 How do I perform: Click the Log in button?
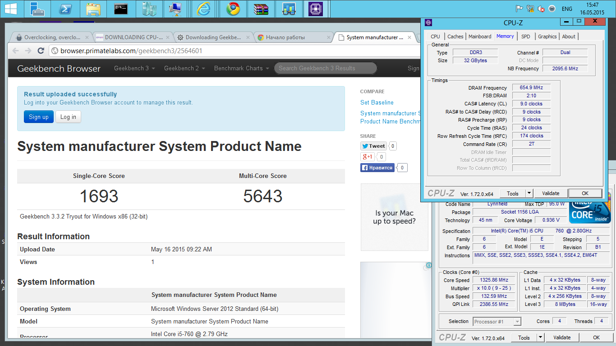(x=68, y=117)
